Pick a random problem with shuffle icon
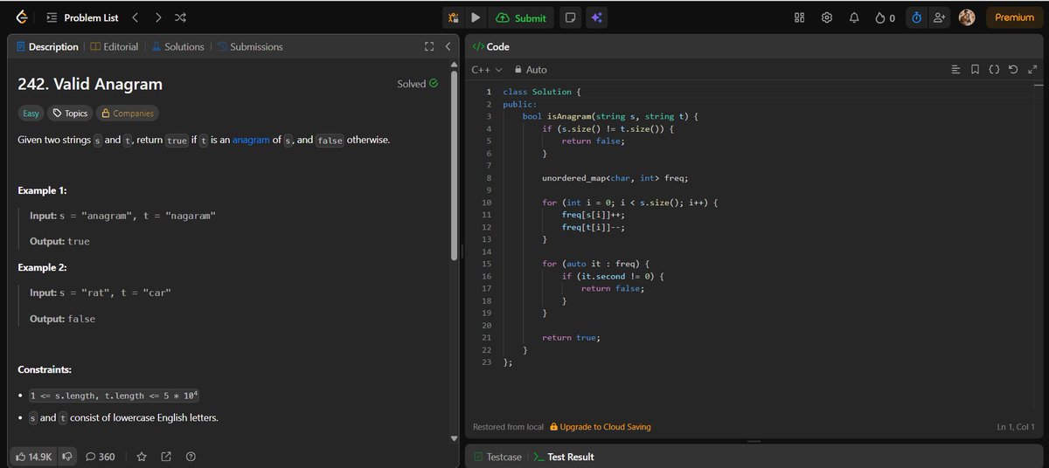Image resolution: width=1049 pixels, height=468 pixels. pos(180,17)
